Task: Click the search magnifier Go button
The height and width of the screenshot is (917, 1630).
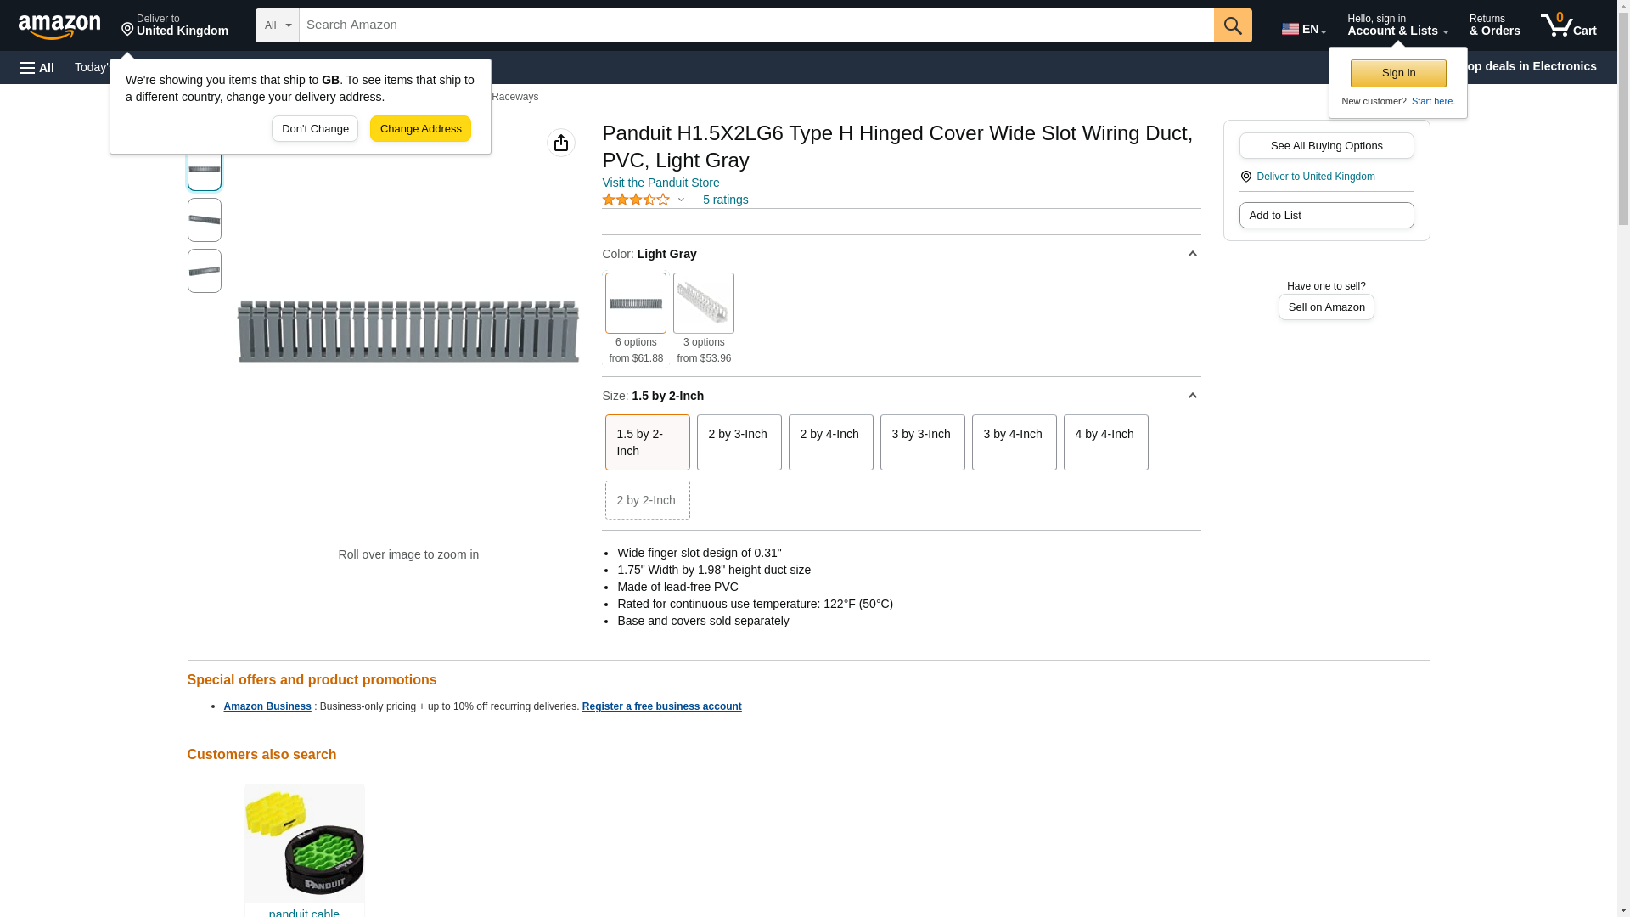Action: [1232, 25]
